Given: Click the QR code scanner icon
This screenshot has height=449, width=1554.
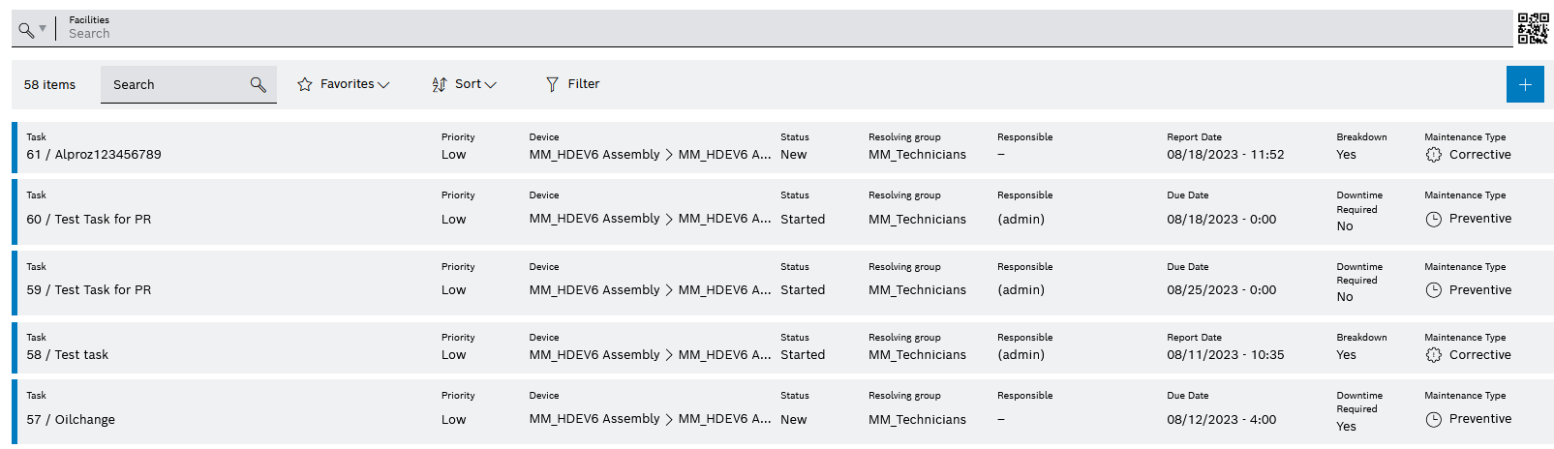Looking at the screenshot, I should 1533,28.
